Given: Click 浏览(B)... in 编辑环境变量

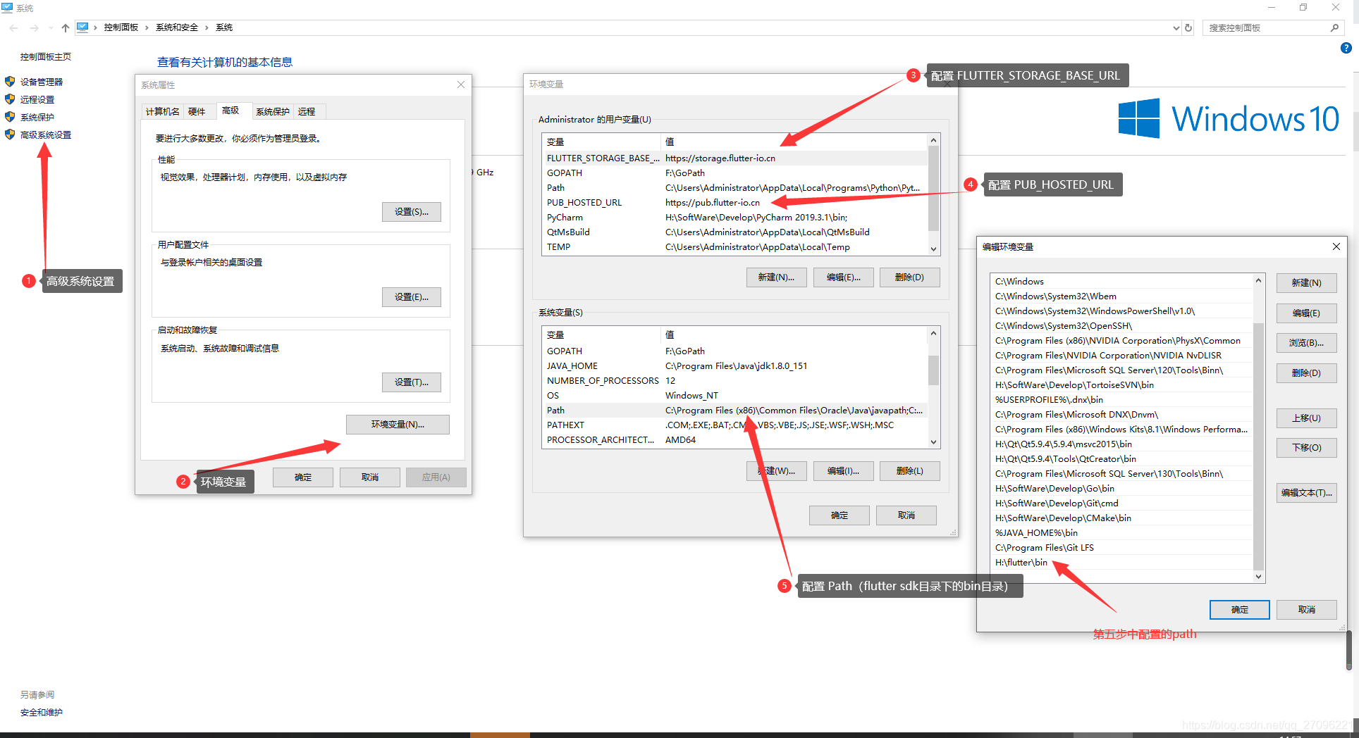Looking at the screenshot, I should pyautogui.click(x=1306, y=342).
